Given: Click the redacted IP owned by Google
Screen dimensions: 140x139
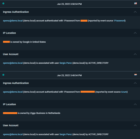Looking at the screenshot, I should pyautogui.click(x=6, y=42).
